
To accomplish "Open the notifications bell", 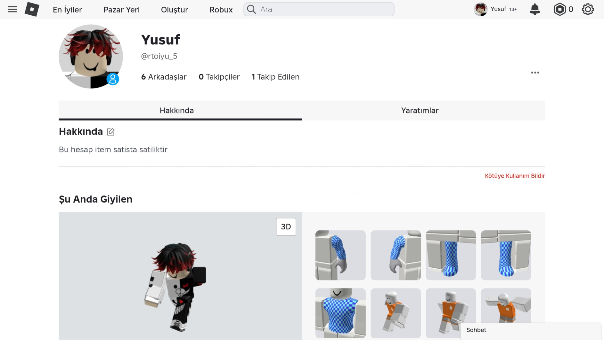I will (535, 9).
